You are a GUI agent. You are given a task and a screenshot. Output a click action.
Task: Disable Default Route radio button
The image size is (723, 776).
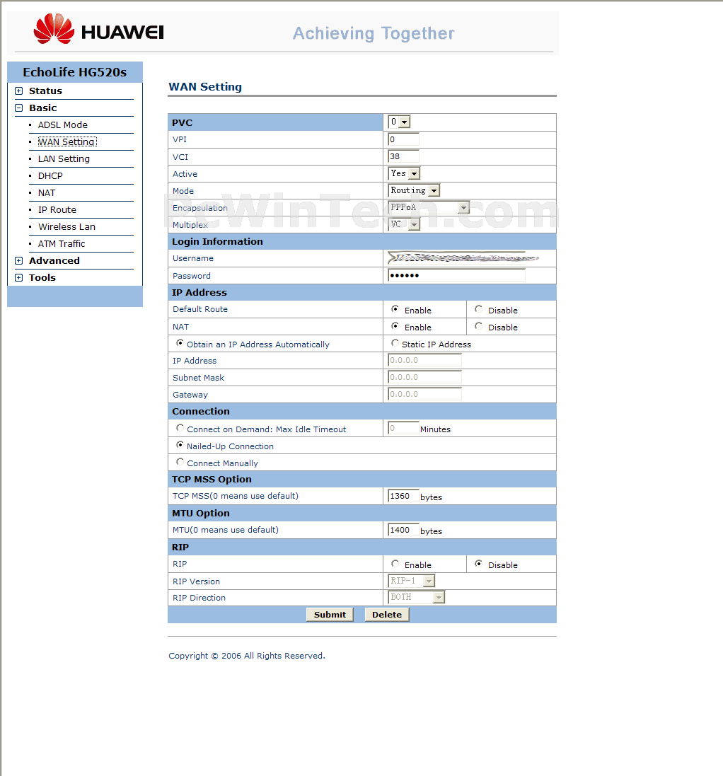[478, 309]
